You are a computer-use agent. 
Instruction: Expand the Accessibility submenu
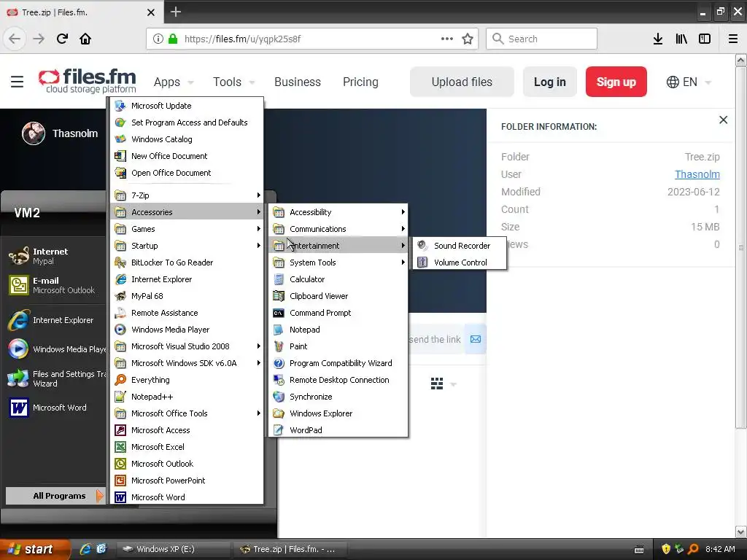[338, 212]
